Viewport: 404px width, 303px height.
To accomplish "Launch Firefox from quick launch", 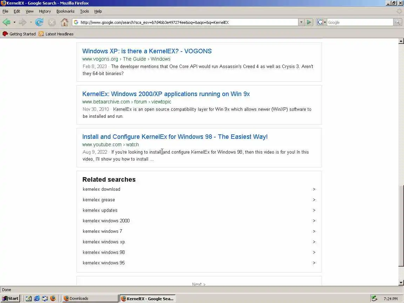I will (x=53, y=298).
